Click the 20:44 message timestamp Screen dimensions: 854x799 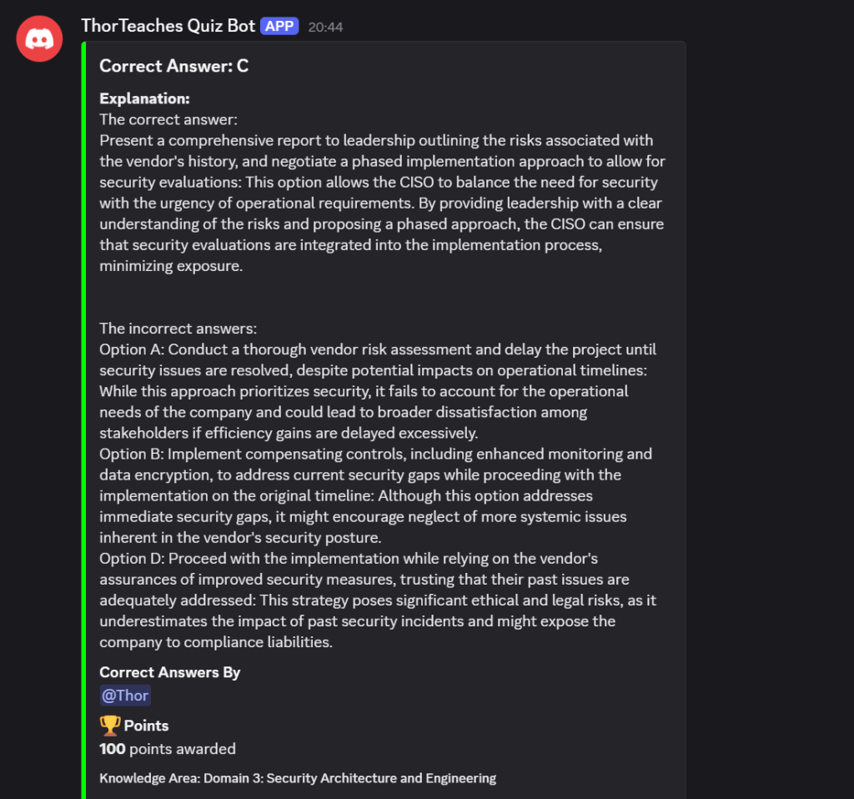coord(324,27)
